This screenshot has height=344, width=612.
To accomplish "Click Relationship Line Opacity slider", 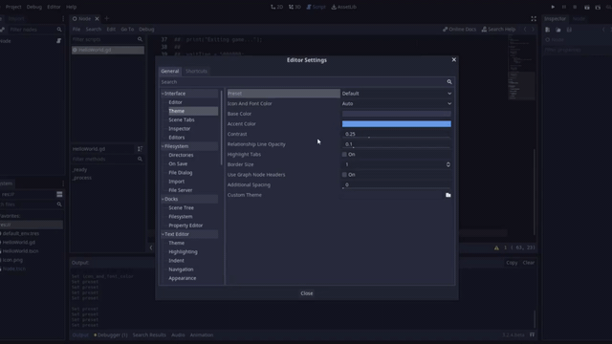I will pyautogui.click(x=397, y=144).
